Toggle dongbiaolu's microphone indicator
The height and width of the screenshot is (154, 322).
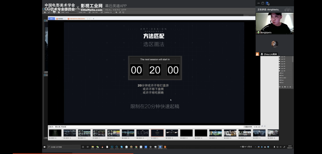258,32
